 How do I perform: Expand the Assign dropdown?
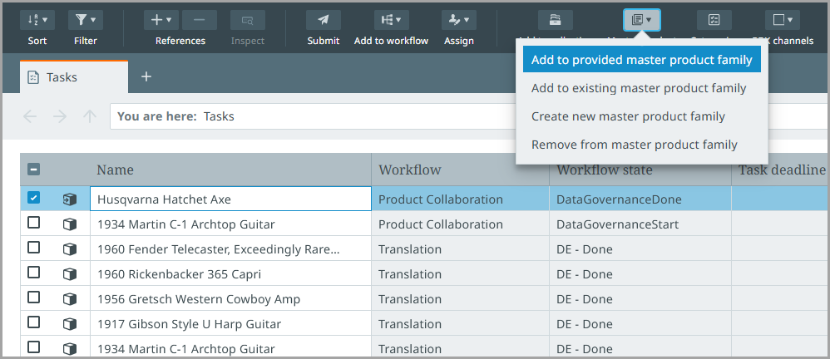(x=458, y=20)
